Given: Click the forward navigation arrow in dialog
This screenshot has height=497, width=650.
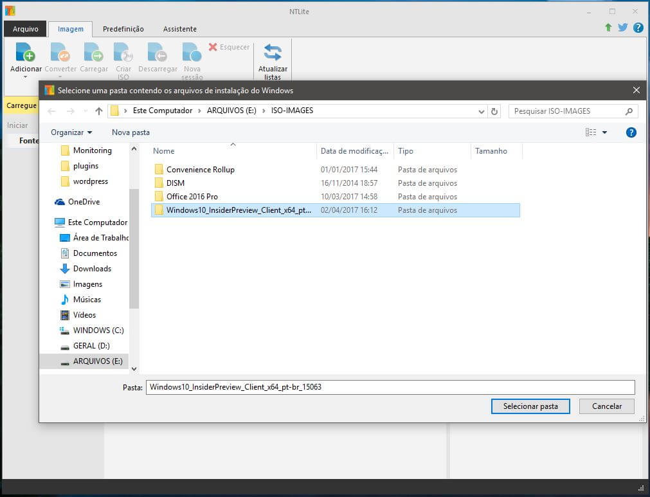Looking at the screenshot, I should pos(71,111).
